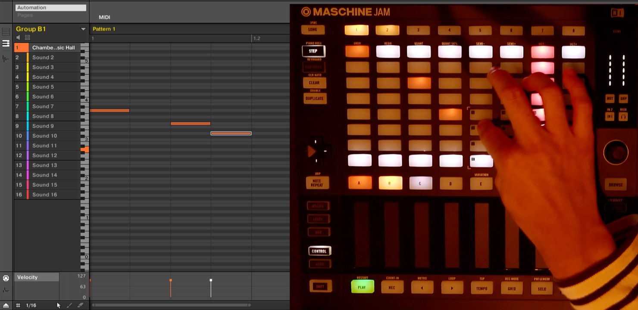Image resolution: width=638 pixels, height=310 pixels.
Task: Click scene button 1 on Maschine Jam
Action: click(357, 30)
